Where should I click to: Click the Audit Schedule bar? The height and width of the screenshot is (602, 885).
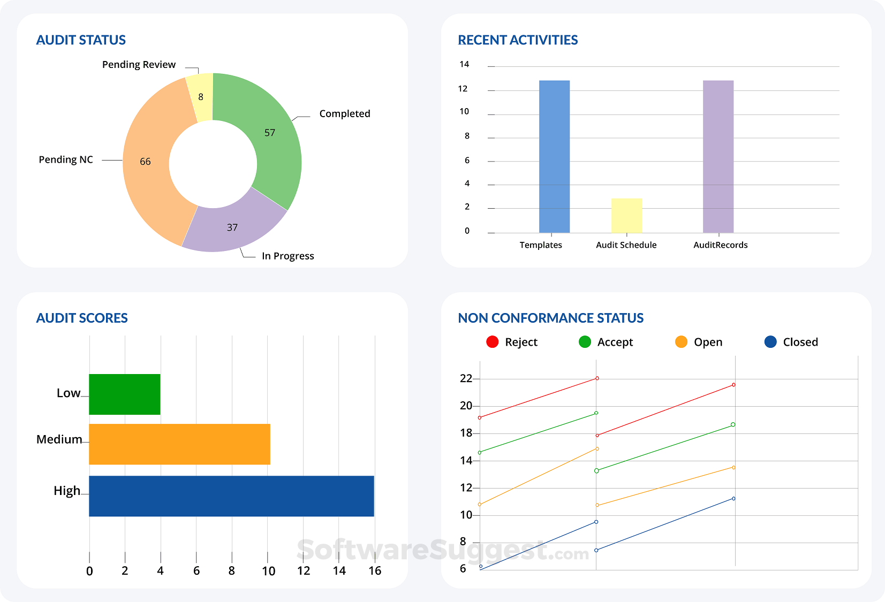(x=626, y=215)
